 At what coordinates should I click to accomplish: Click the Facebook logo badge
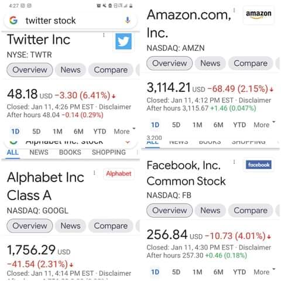click(x=259, y=165)
